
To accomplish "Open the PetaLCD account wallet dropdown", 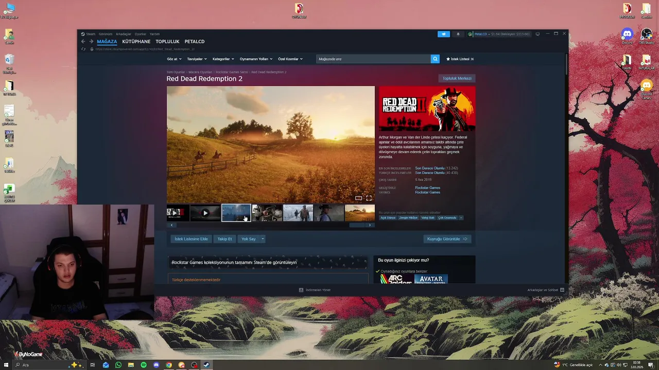I will [x=498, y=34].
